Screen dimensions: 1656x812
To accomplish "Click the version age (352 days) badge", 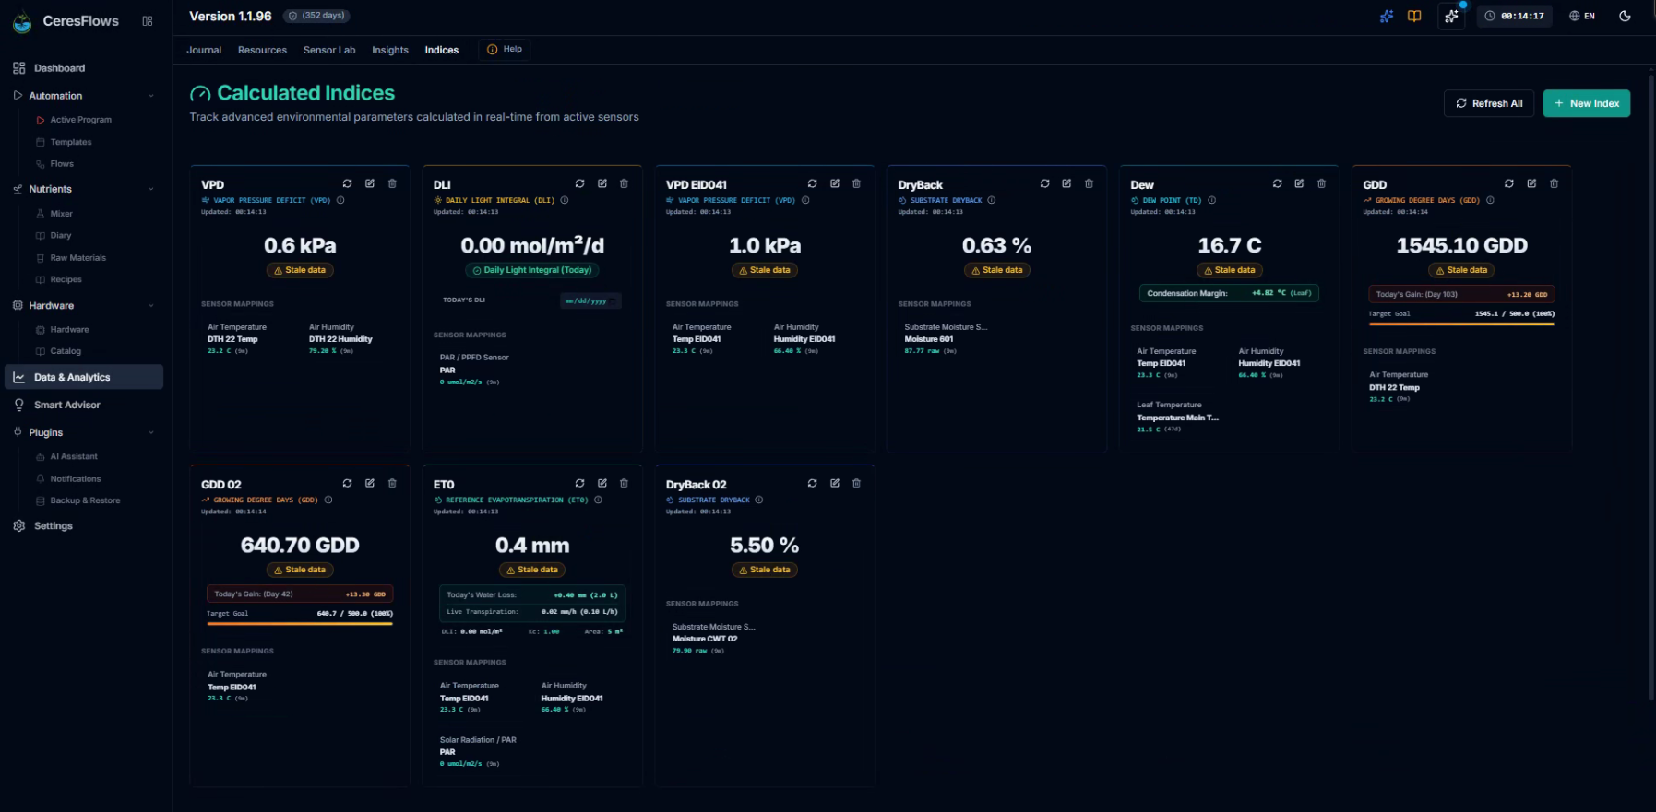I will [316, 16].
